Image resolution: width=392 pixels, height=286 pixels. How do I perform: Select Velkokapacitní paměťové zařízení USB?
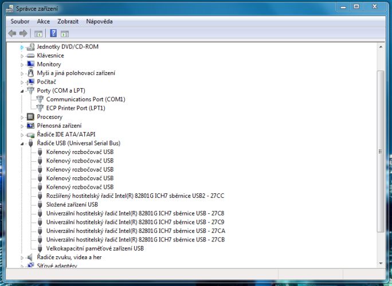[x=95, y=248]
